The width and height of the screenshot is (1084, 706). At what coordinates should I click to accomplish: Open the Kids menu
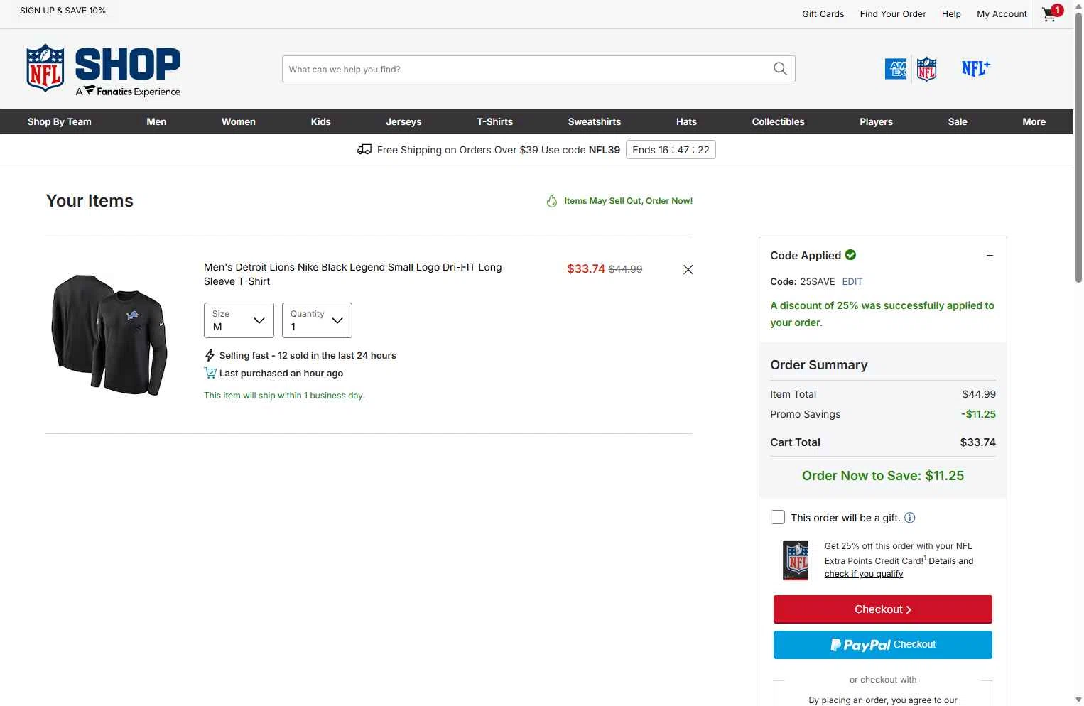[321, 121]
